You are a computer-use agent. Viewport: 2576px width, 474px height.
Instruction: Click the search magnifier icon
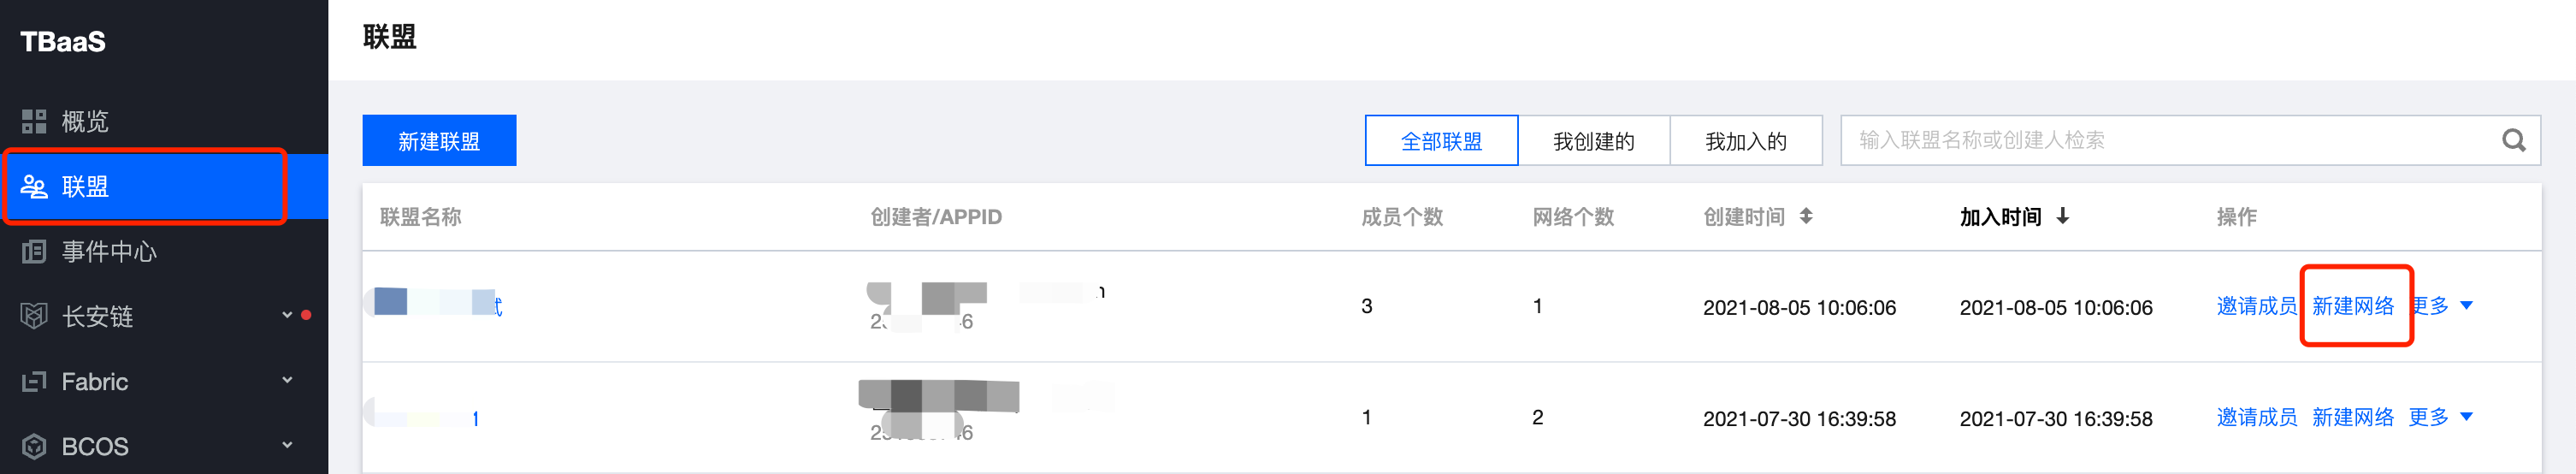tap(2513, 141)
